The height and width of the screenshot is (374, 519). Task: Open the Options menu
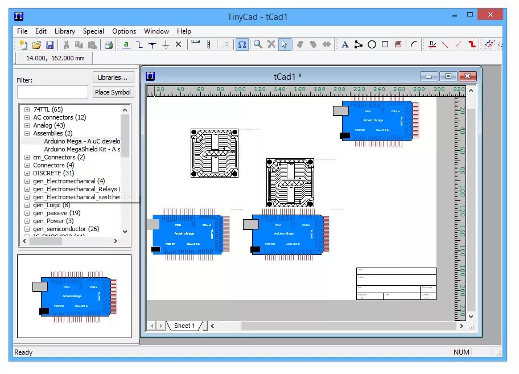coord(124,31)
